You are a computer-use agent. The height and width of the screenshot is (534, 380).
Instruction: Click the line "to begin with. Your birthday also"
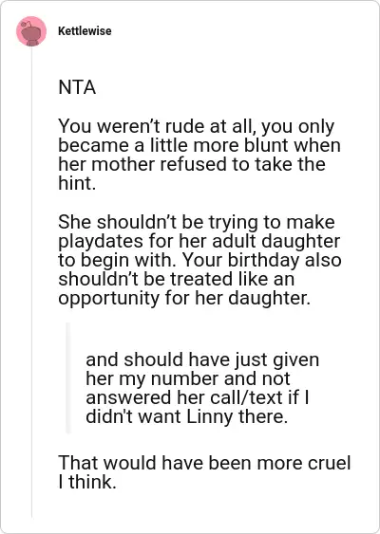pyautogui.click(x=199, y=260)
